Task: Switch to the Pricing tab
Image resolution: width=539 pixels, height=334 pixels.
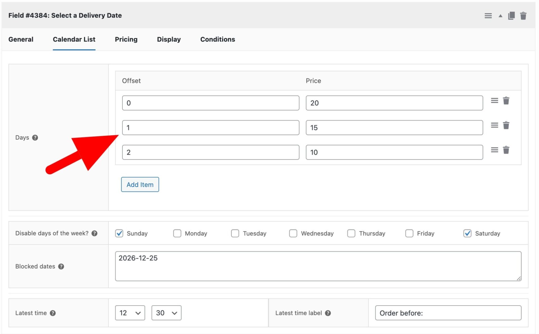Action: (126, 39)
